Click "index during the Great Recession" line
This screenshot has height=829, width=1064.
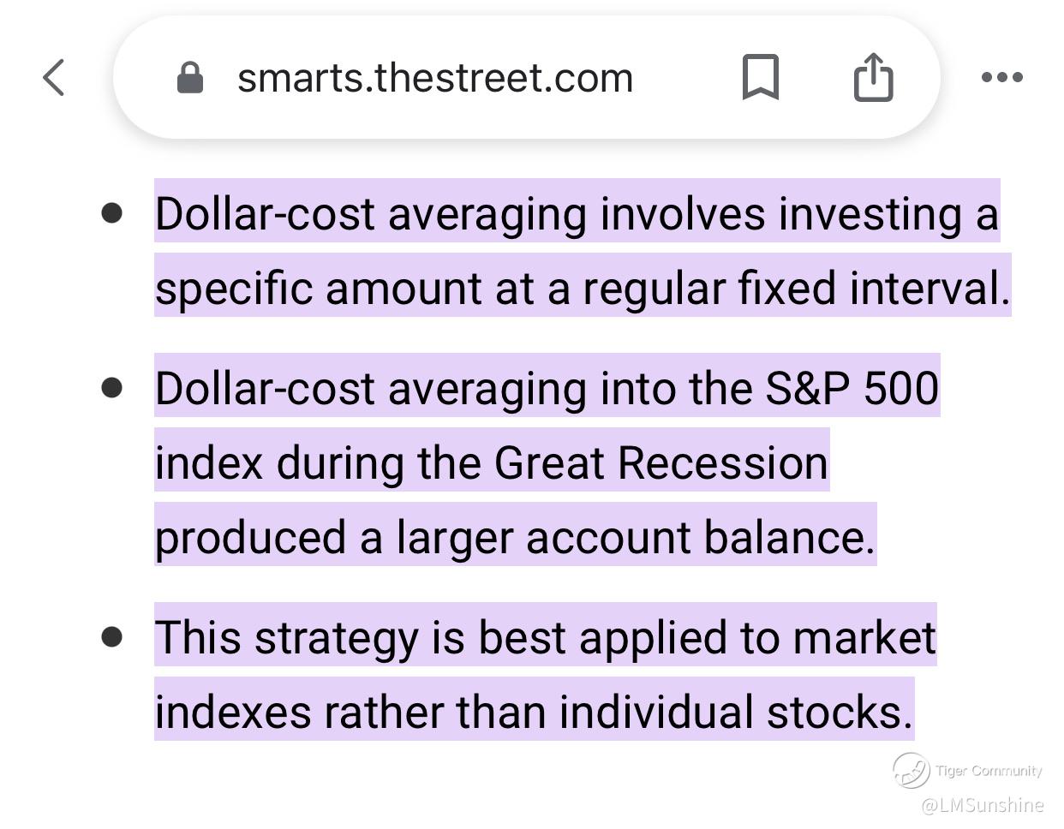tap(491, 462)
